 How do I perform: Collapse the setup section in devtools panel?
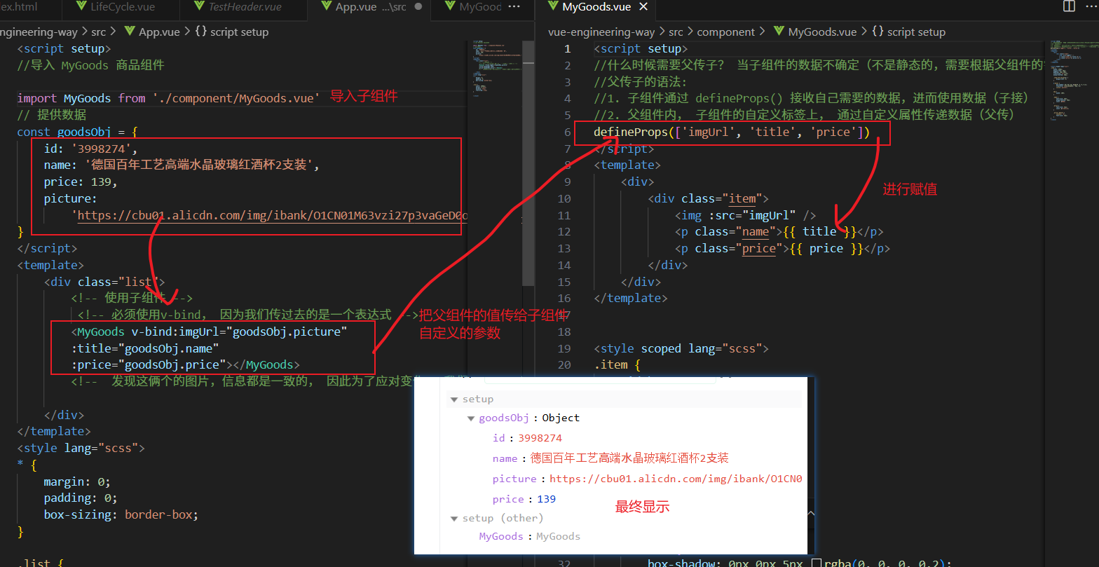pyautogui.click(x=454, y=399)
